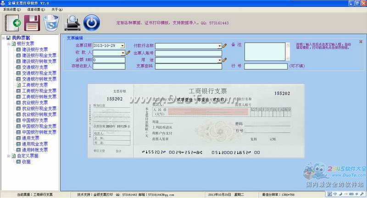The image size is (367, 198).
Task: Open the 出票日期 date dropdown
Action: (122, 45)
